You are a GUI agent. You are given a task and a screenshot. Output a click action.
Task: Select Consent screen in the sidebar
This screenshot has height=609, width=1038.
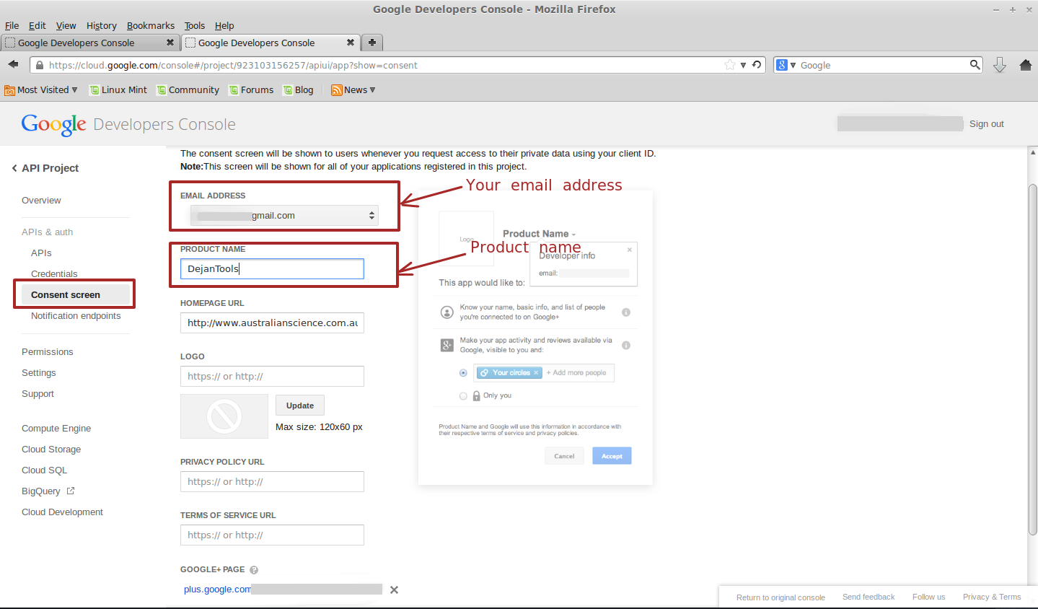pos(74,294)
